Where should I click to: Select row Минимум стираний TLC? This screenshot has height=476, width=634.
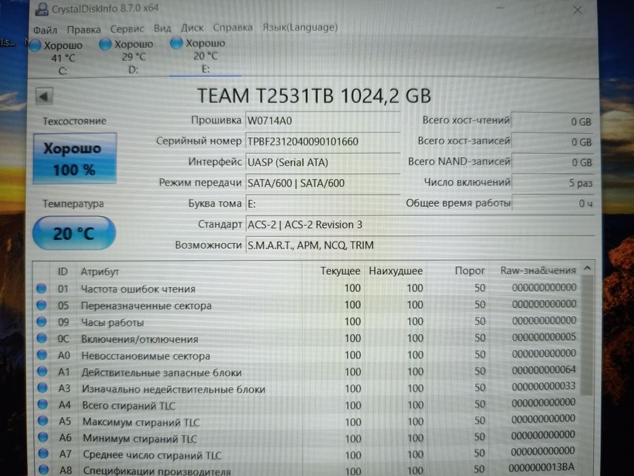click(x=307, y=437)
